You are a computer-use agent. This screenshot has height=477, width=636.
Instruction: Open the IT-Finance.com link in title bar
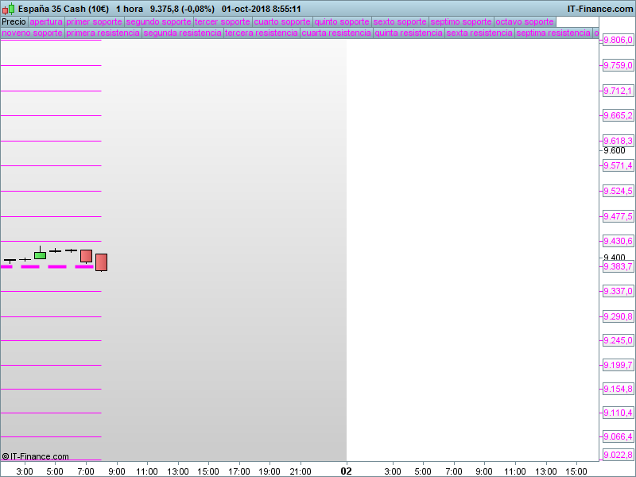600,9
